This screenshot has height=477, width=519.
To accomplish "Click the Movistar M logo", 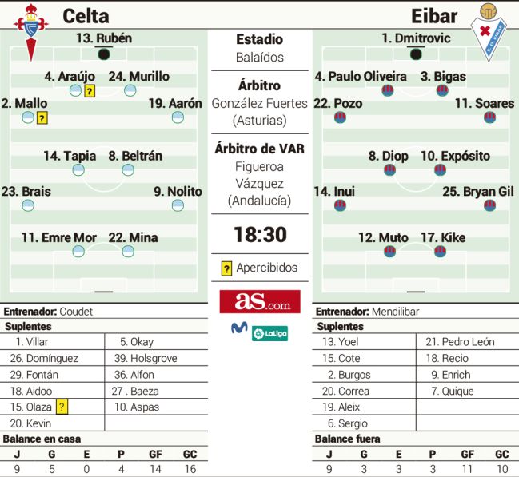I will pos(239,328).
